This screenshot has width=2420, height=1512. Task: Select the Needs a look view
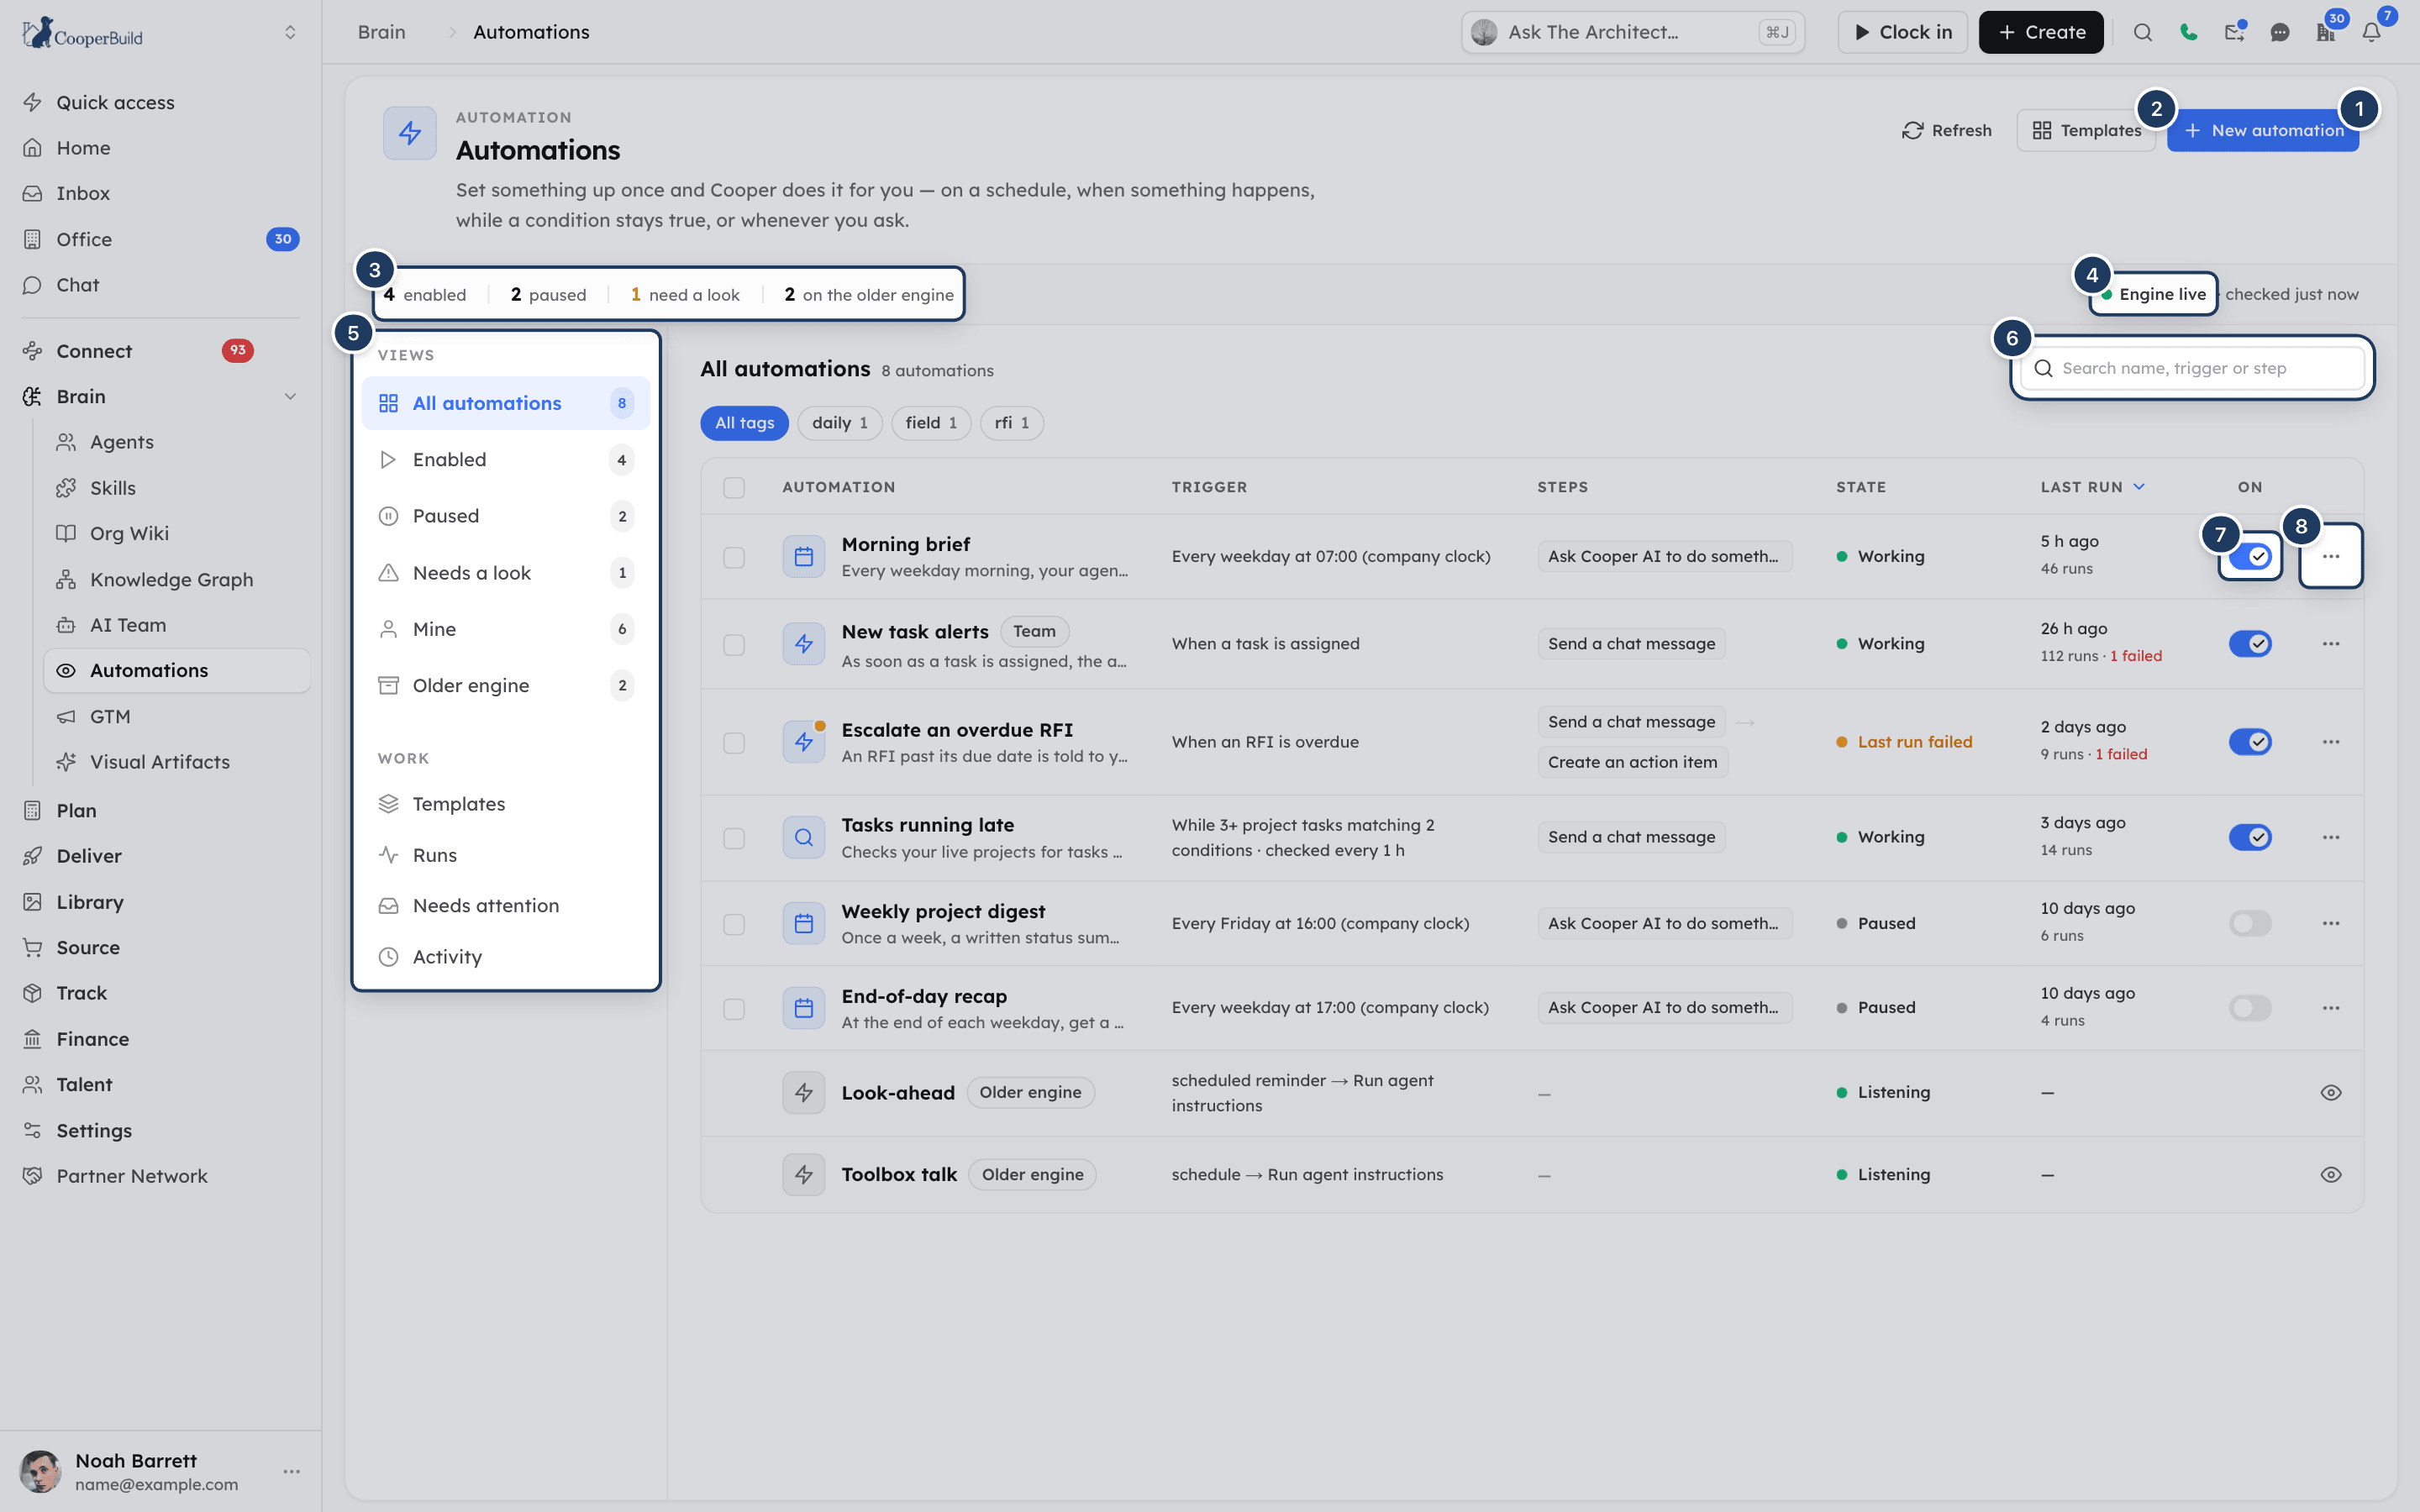pos(506,573)
